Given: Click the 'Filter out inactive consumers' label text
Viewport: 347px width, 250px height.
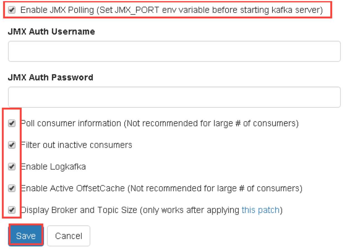Looking at the screenshot, I should click(76, 145).
